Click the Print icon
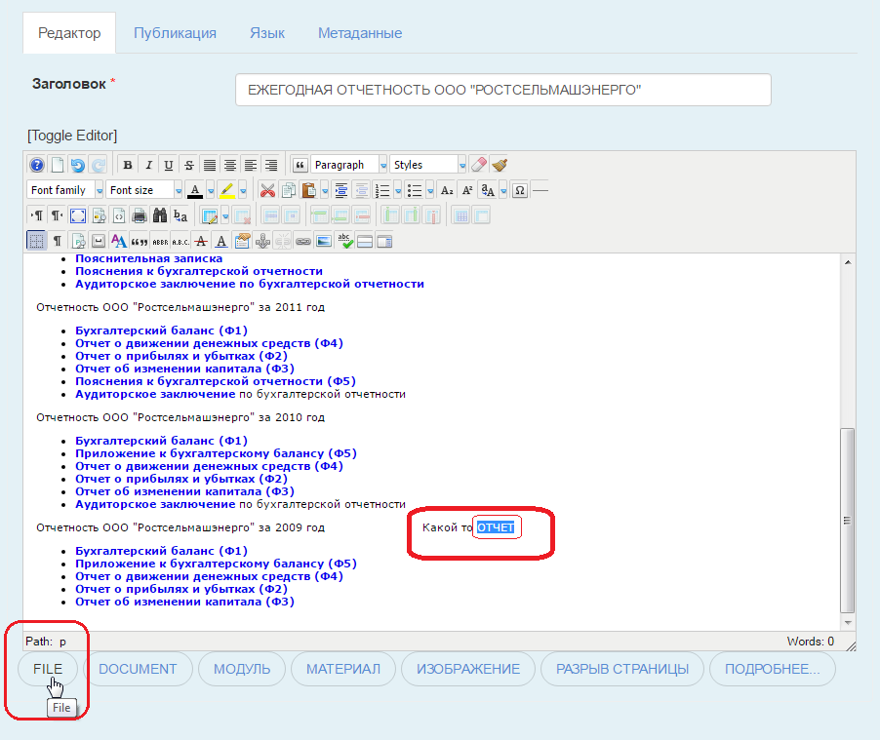 tap(140, 215)
